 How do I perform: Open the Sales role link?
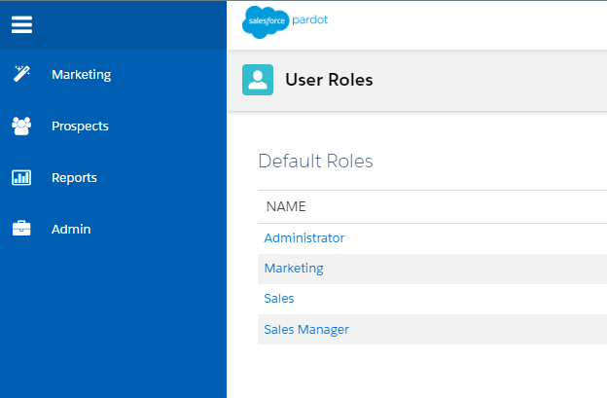click(278, 298)
